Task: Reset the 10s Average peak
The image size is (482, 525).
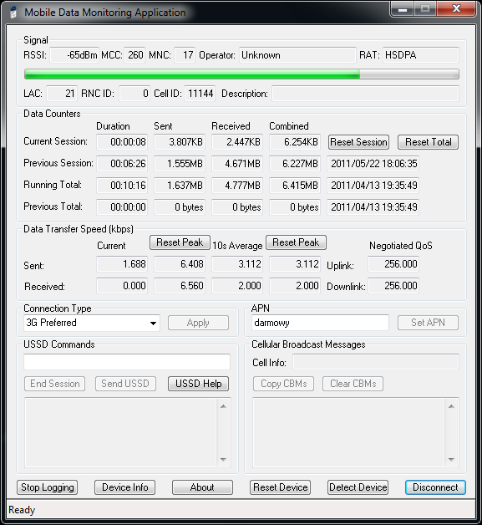Action: click(296, 242)
